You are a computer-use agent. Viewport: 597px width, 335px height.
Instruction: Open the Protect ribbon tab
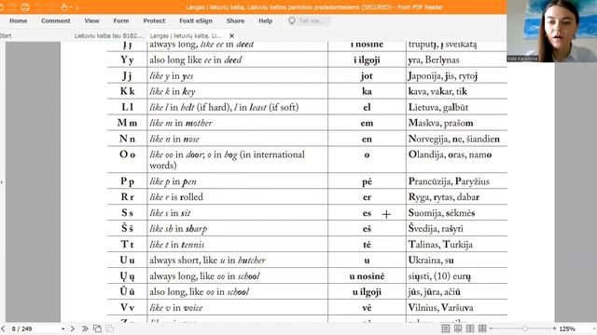coord(154,20)
